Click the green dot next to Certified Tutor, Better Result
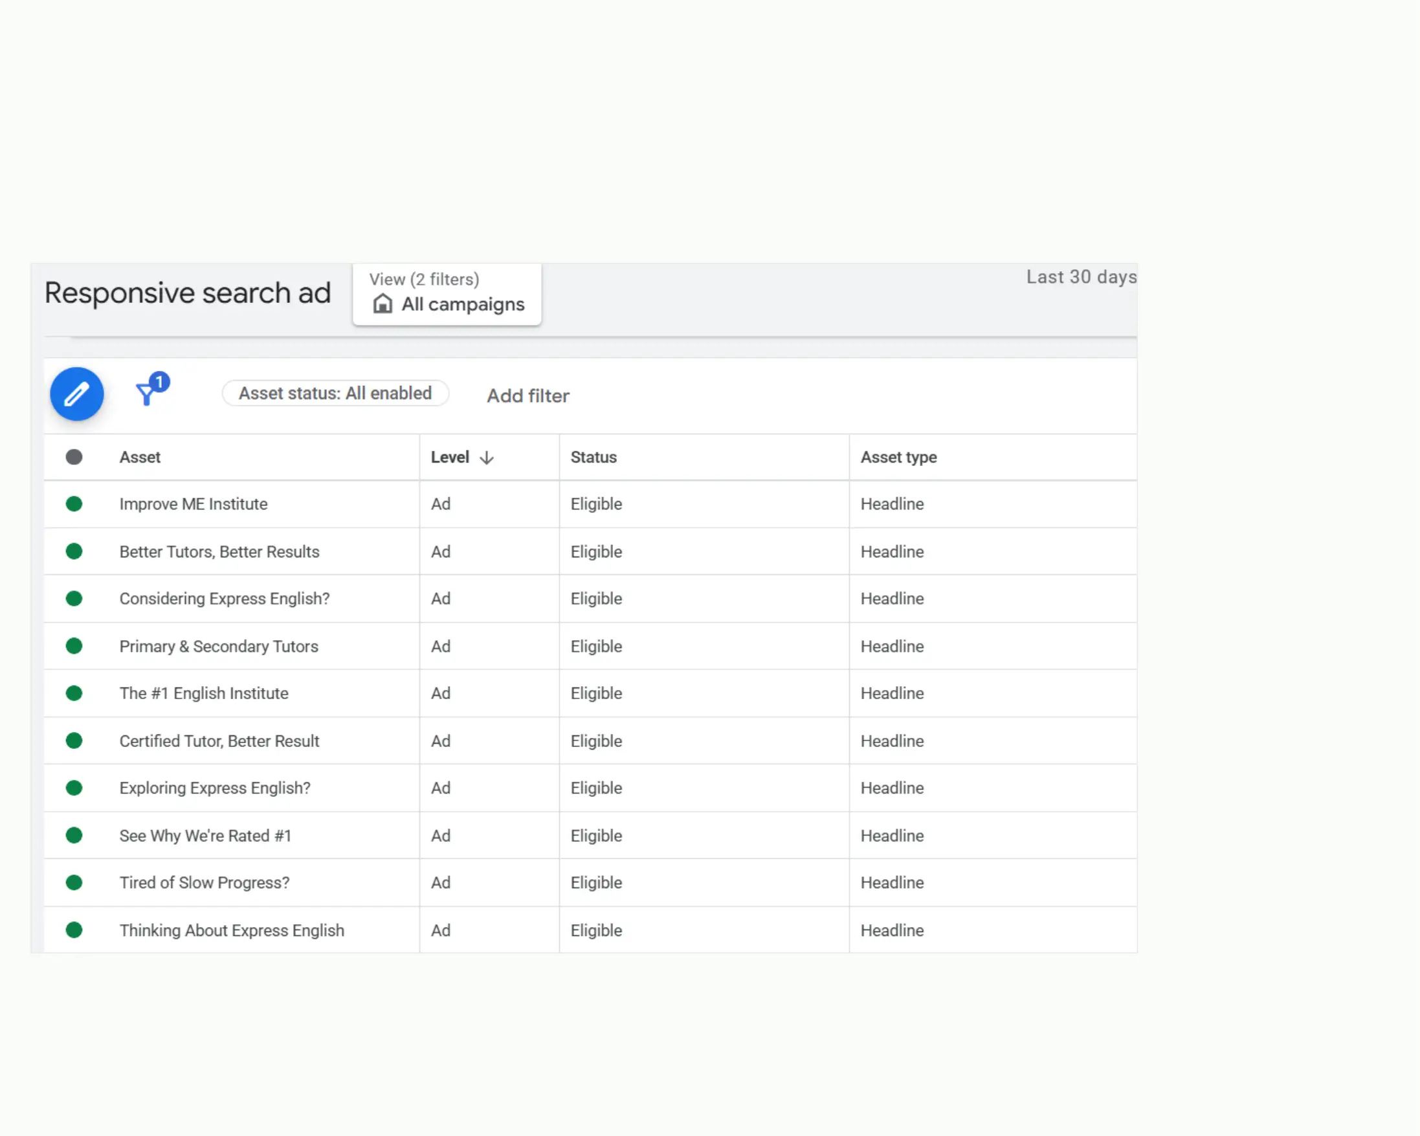 click(74, 741)
